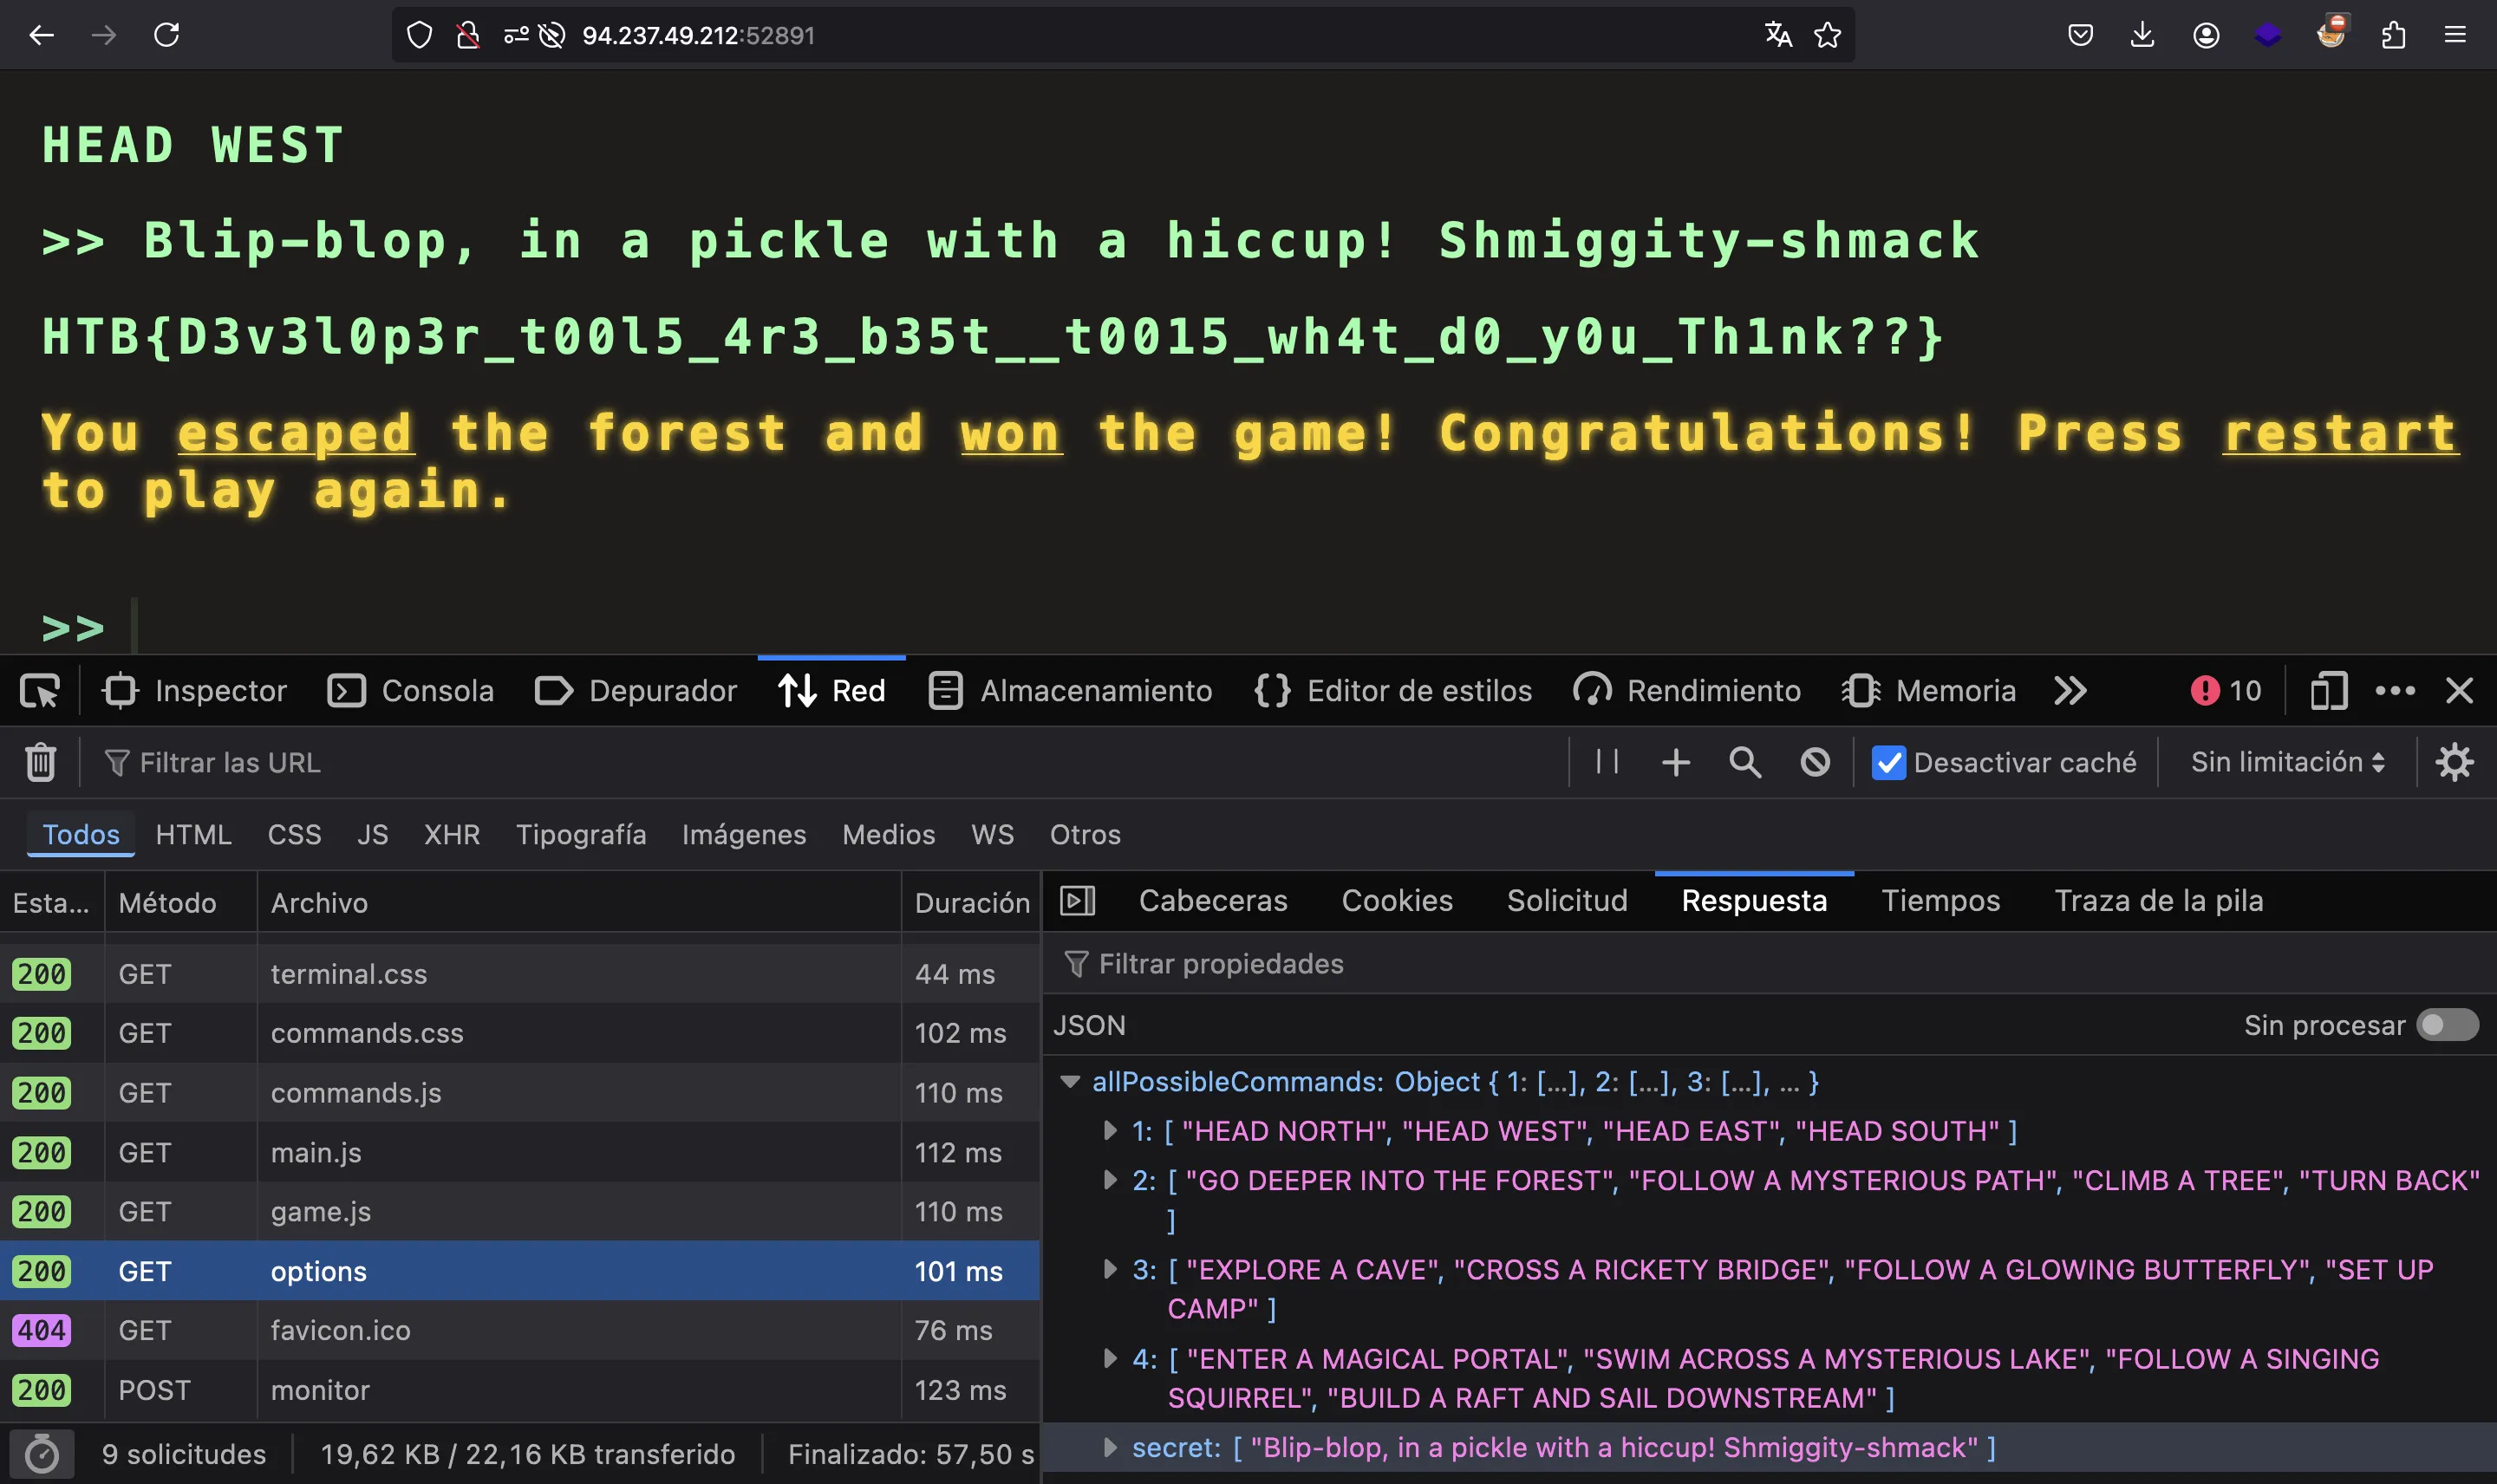2497x1484 pixels.
Task: Collapse request details side panel
Action: coord(1077,901)
